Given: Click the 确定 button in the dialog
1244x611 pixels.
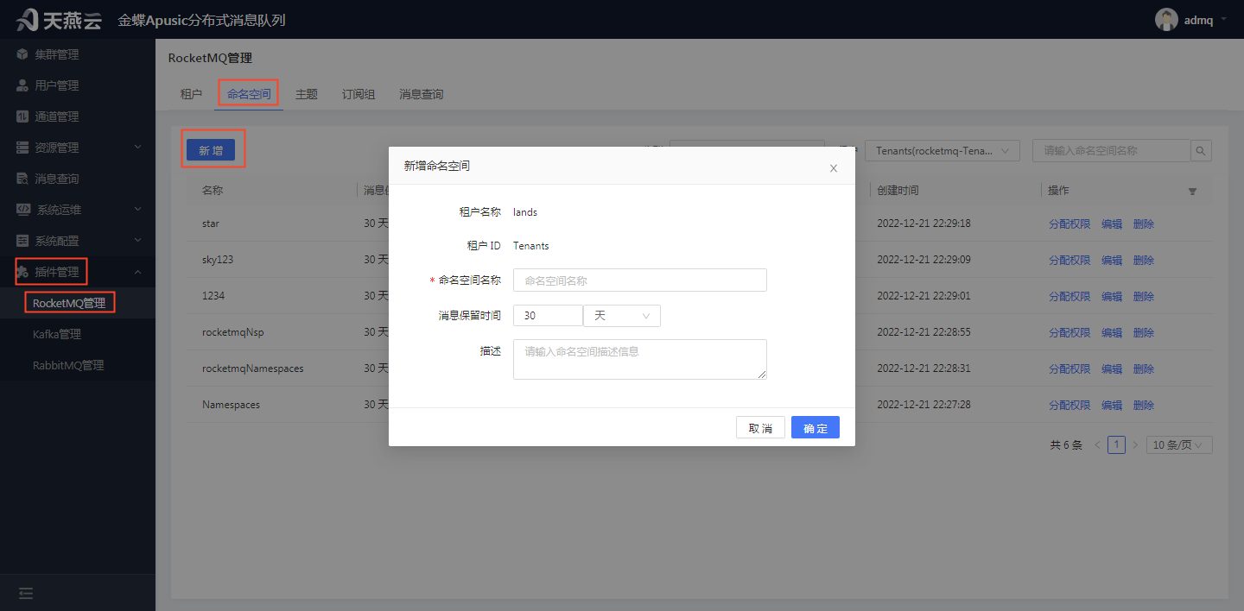Looking at the screenshot, I should [816, 428].
